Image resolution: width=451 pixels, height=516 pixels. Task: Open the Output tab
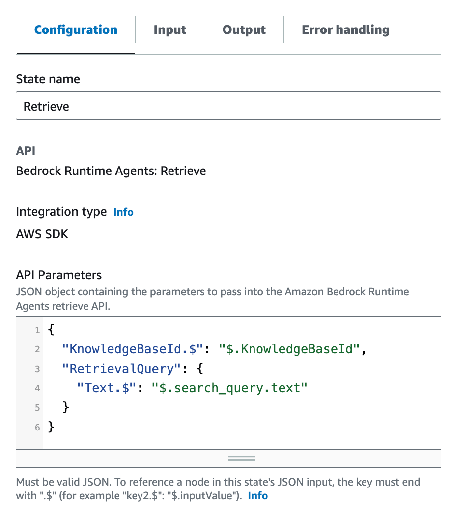pos(244,30)
